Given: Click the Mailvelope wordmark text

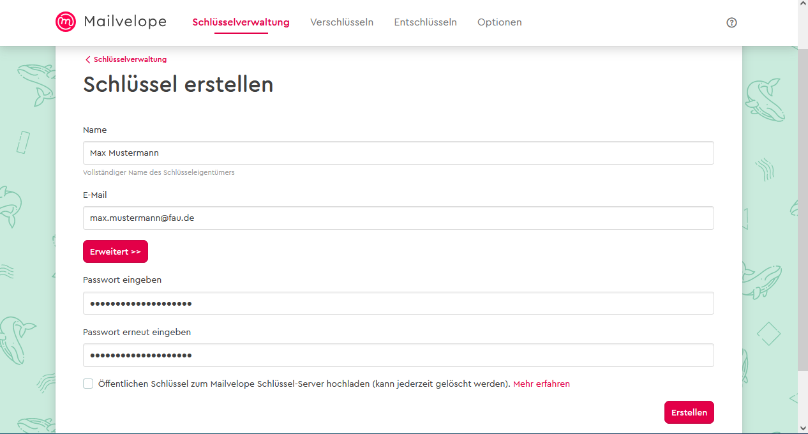Looking at the screenshot, I should (125, 22).
